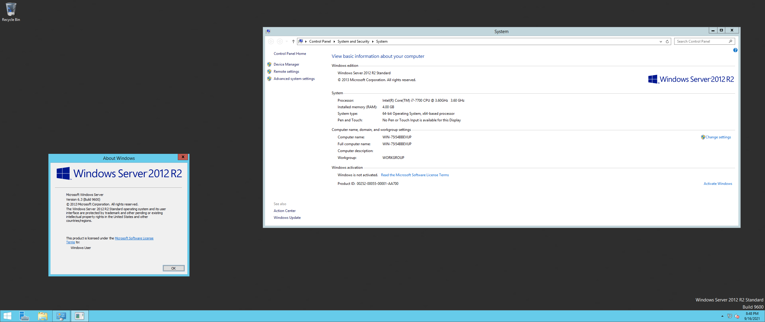
Task: Click shield icon beside Advanced system settings
Action: [269, 79]
